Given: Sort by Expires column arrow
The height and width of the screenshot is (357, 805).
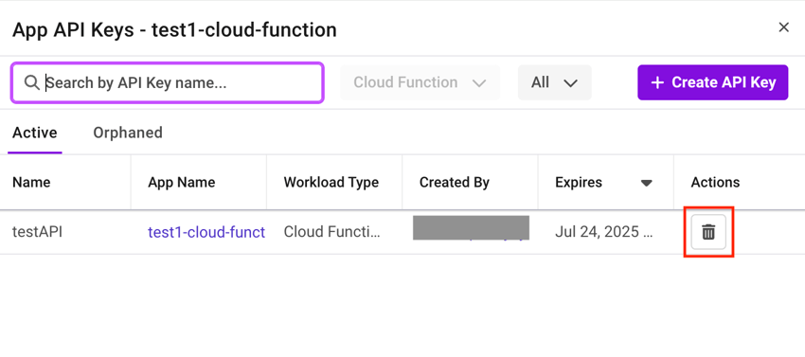Looking at the screenshot, I should (x=646, y=183).
